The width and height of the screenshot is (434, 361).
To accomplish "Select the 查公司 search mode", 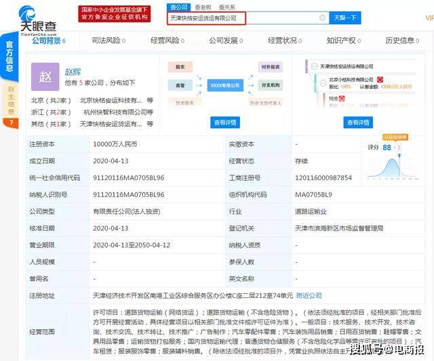I will click(178, 7).
